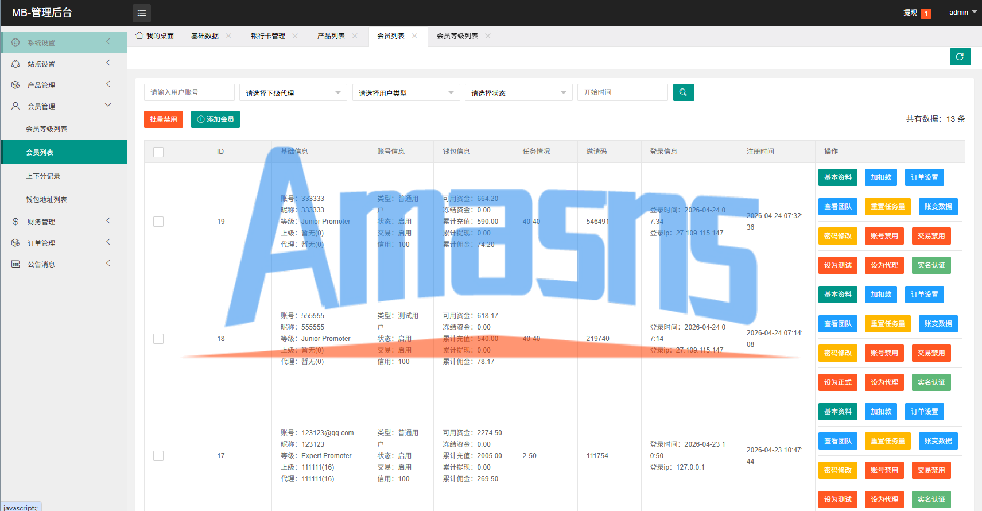Viewport: 982px width, 511px height.
Task: Click the 产品管理 cube icon
Action: (x=15, y=85)
